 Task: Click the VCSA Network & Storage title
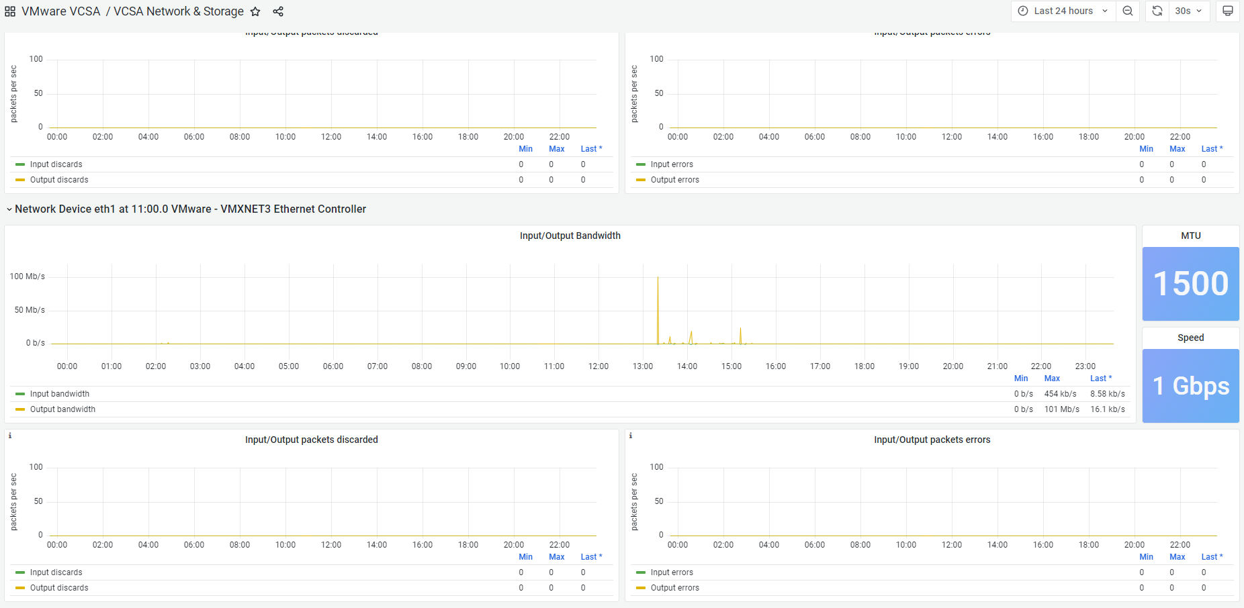click(179, 11)
